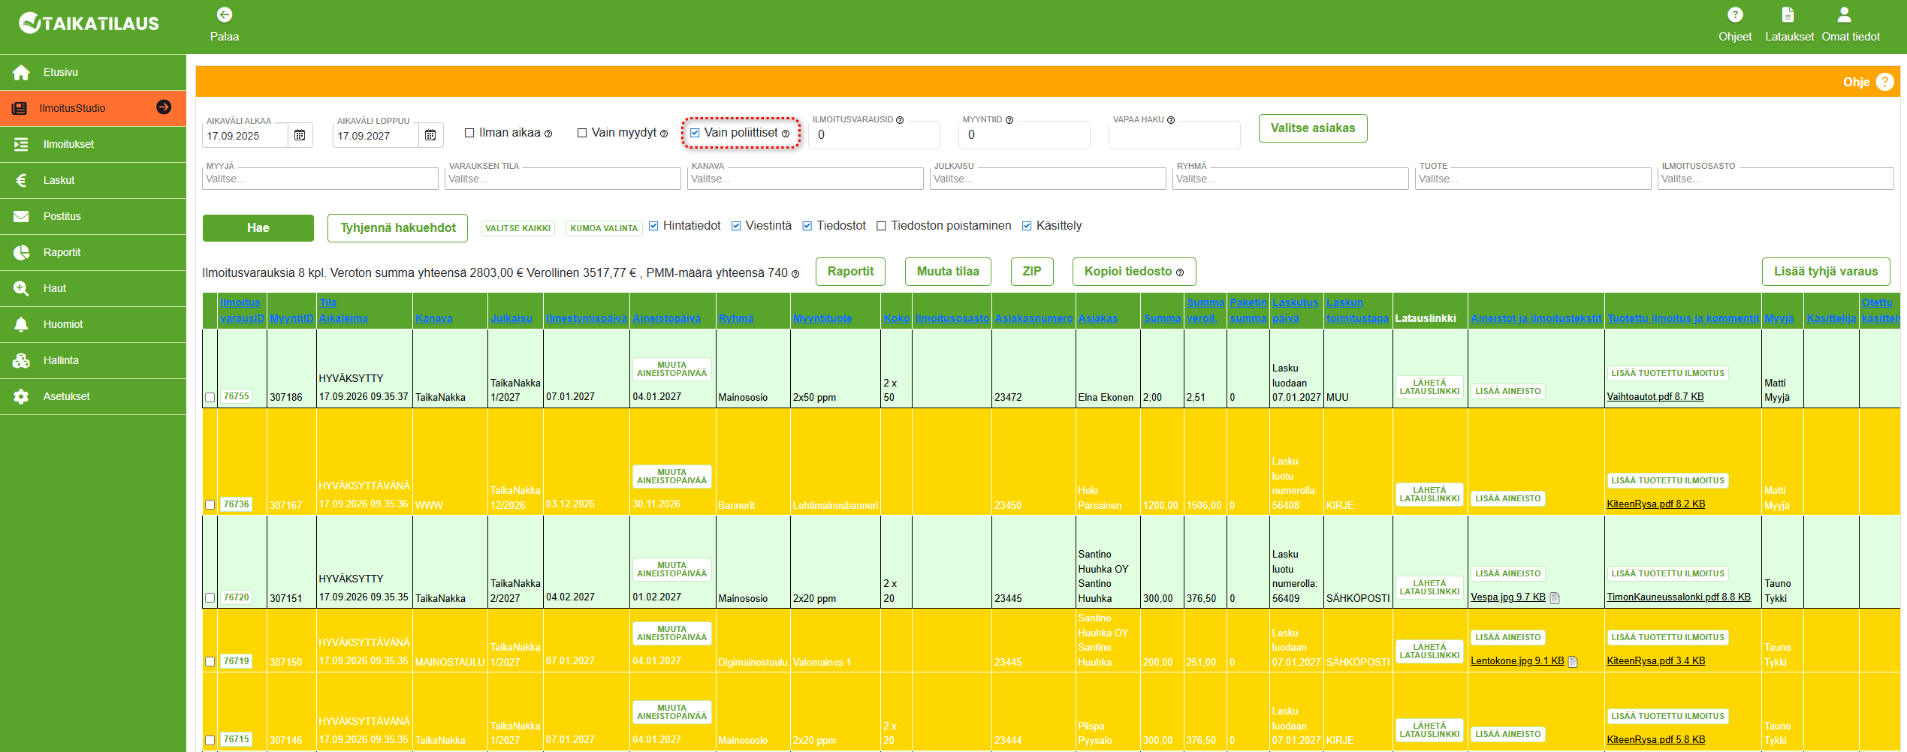Open Hallinta in the sidebar
This screenshot has width=1907, height=752.
point(93,360)
